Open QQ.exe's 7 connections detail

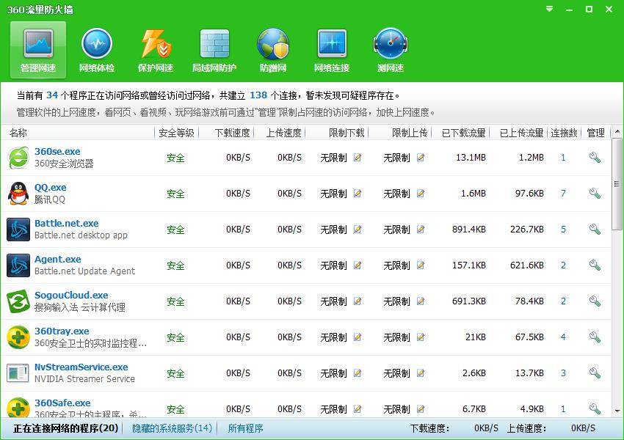click(562, 193)
